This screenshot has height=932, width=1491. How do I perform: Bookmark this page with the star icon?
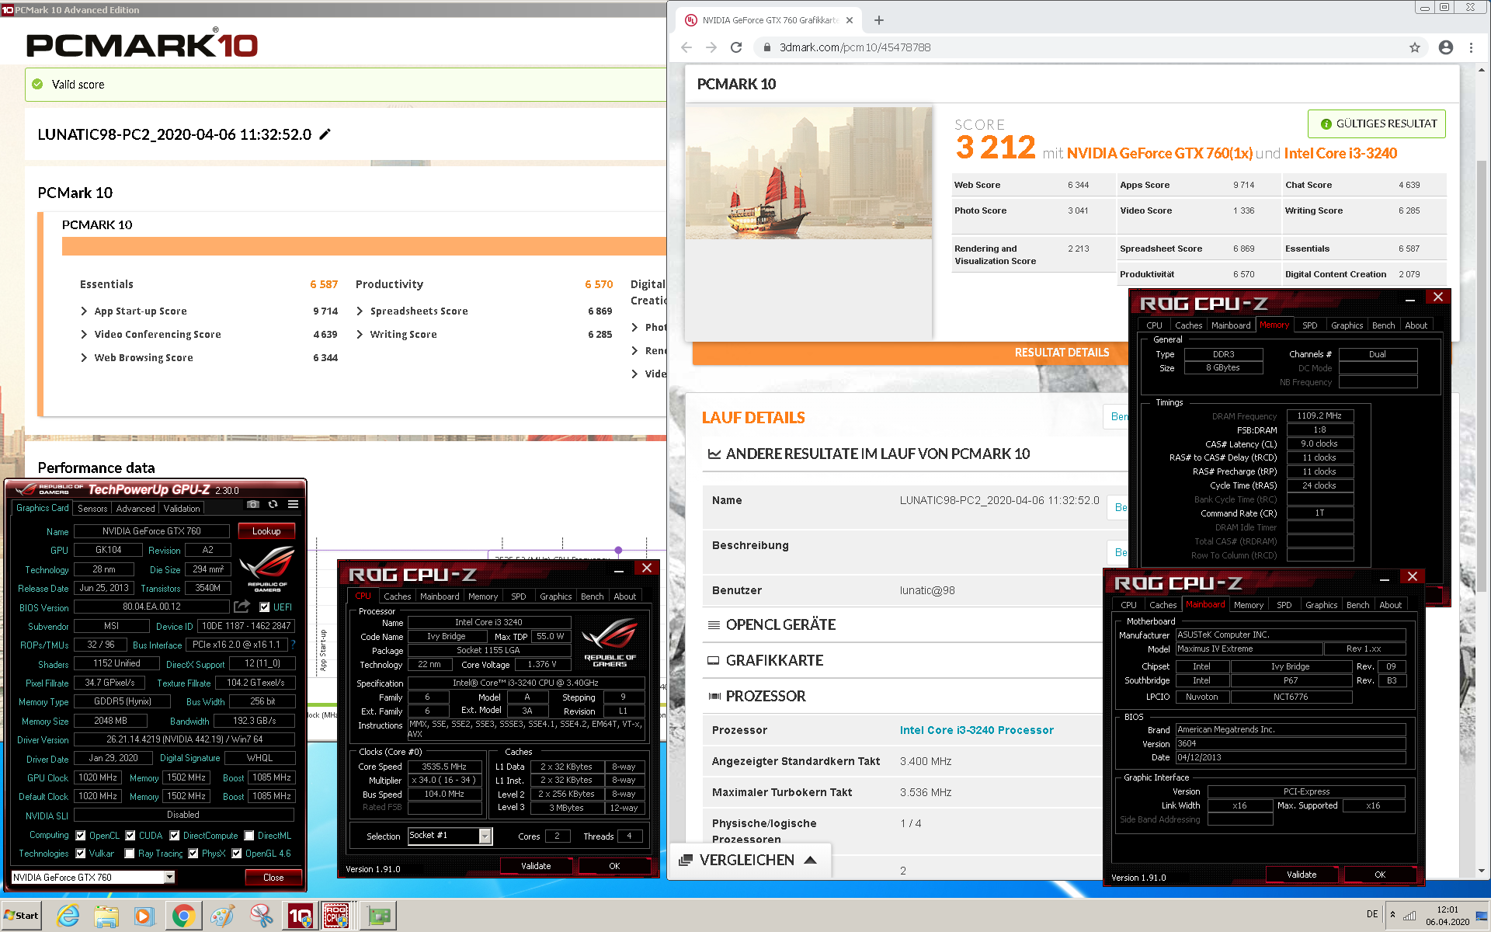coord(1415,47)
